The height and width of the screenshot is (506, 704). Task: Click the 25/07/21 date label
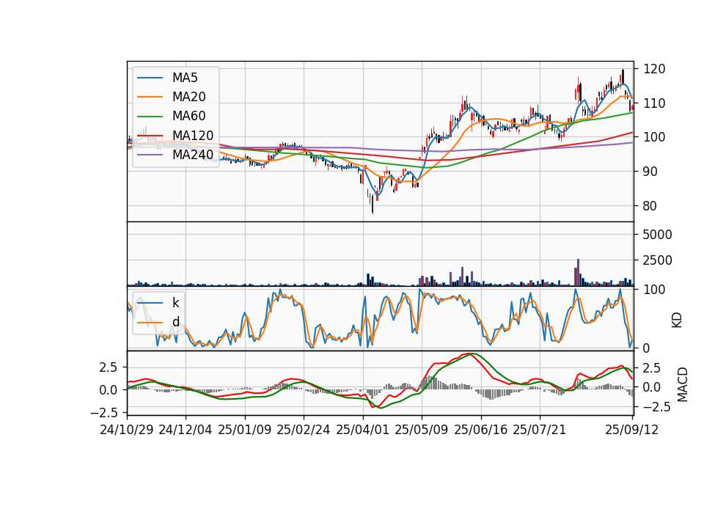pos(540,430)
